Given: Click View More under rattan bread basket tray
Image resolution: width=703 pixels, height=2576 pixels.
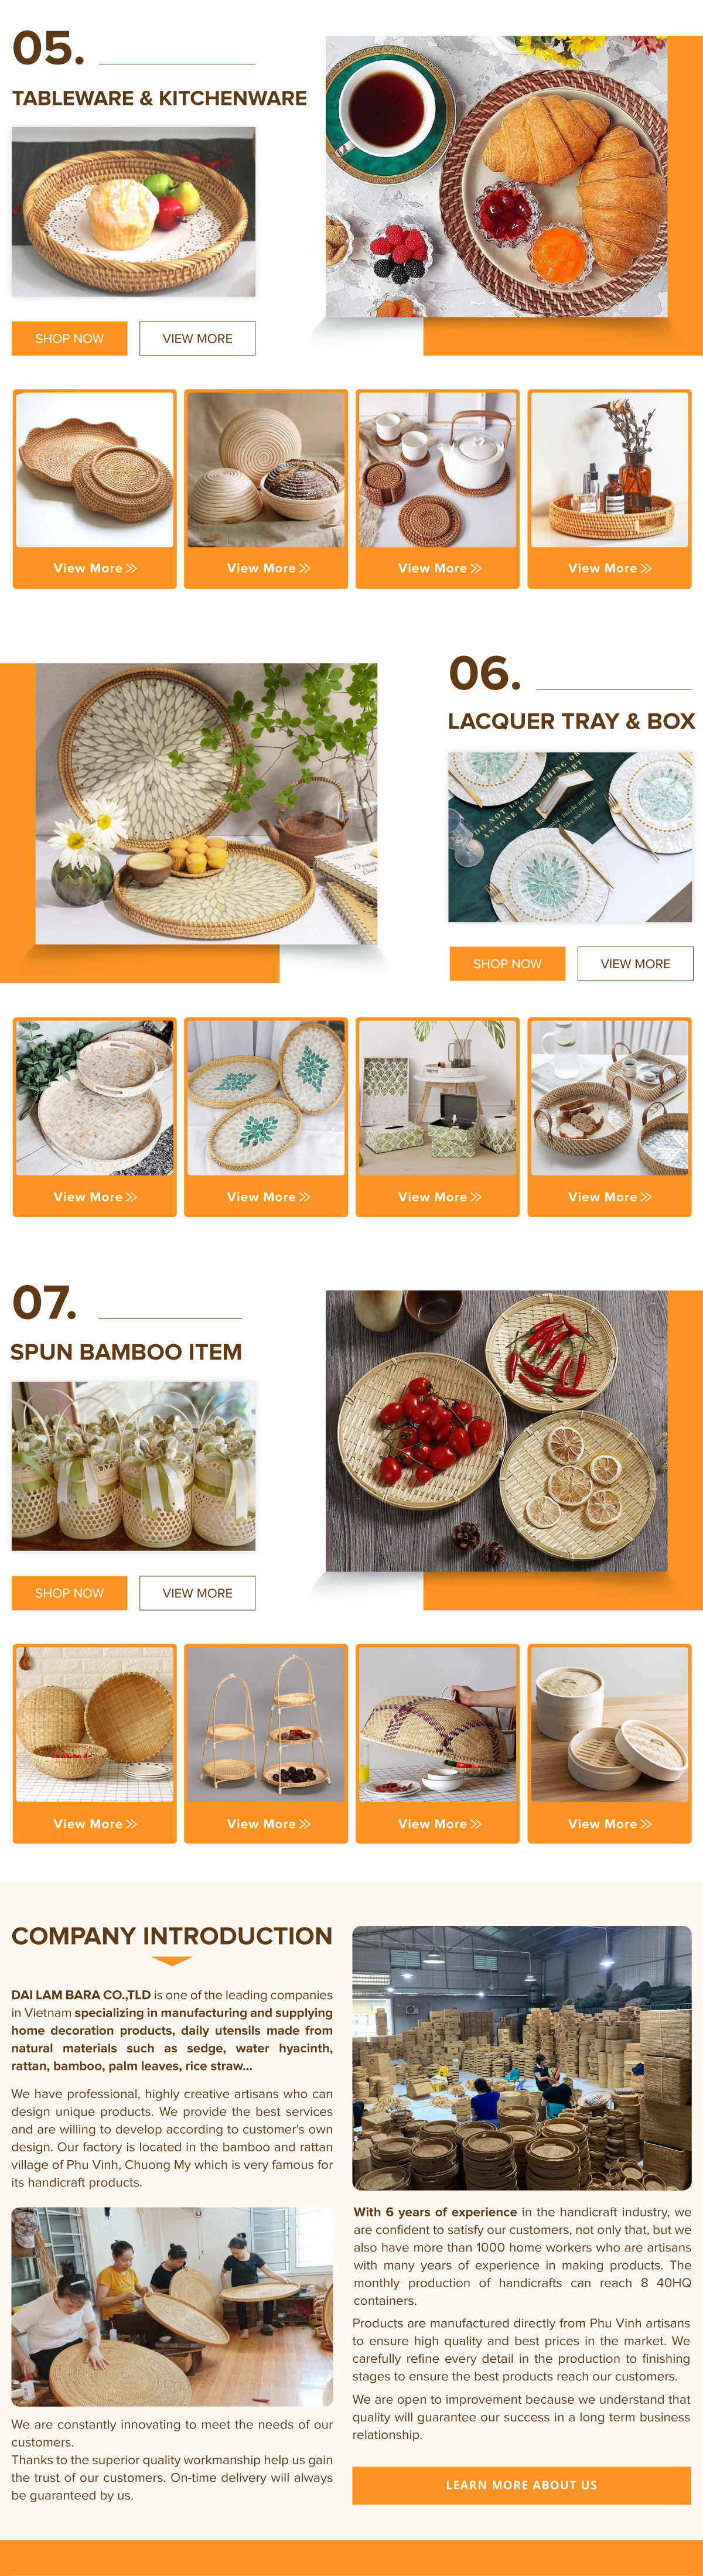Looking at the screenshot, I should [610, 1196].
